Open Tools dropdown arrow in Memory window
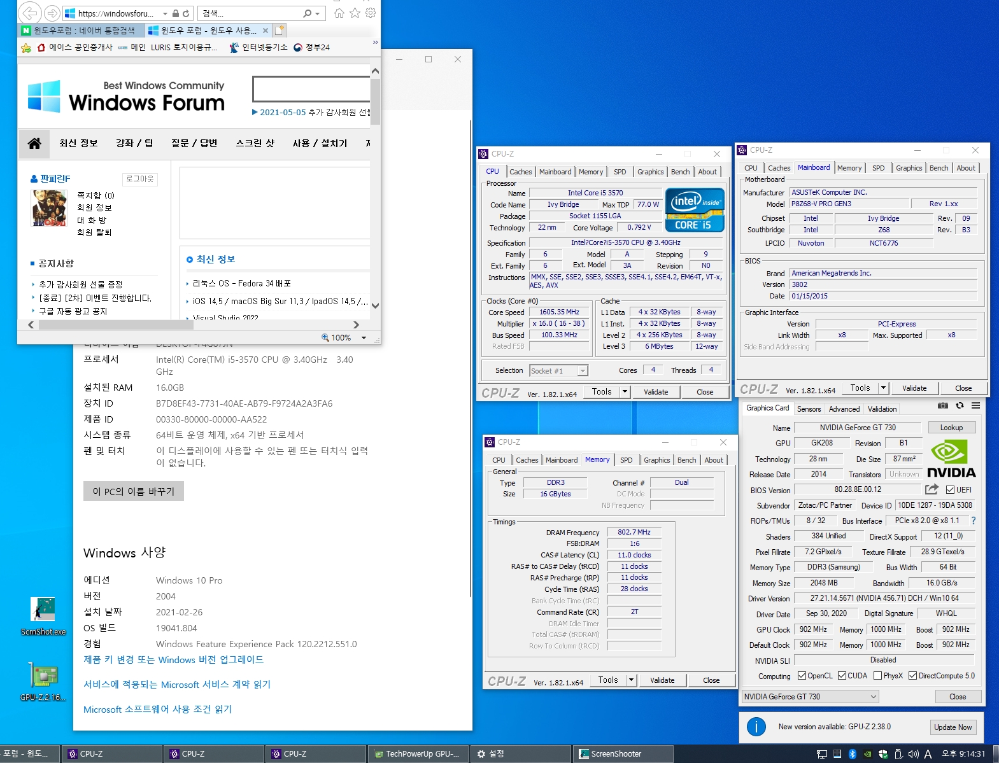 pos(632,680)
